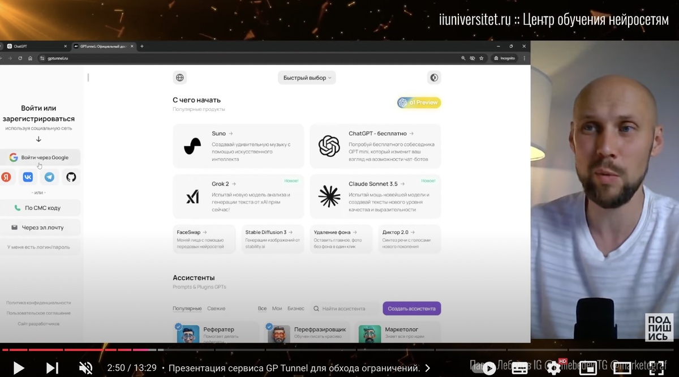Close the ChatGPT browser tab

click(x=66, y=46)
